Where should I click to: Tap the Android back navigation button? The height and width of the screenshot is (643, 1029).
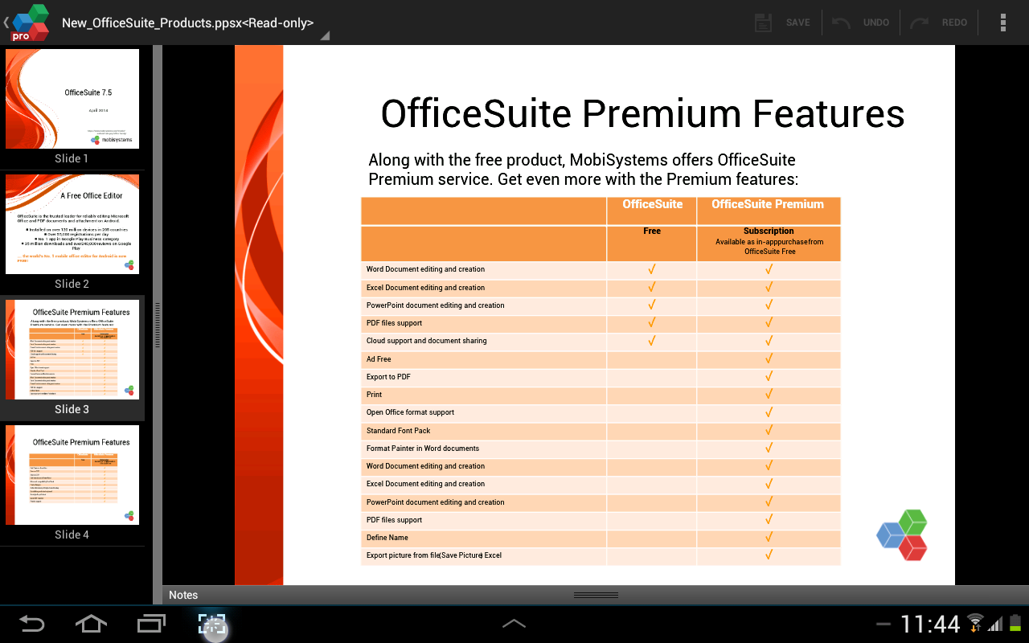[32, 624]
